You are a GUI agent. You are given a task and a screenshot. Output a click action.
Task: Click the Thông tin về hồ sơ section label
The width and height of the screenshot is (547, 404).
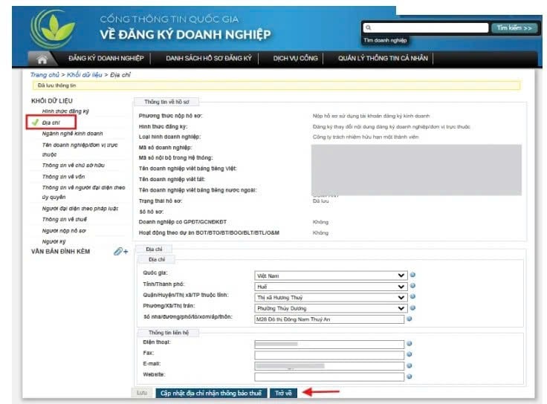166,102
